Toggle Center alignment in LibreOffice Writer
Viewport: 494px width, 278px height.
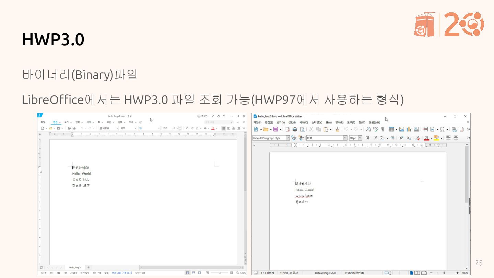pyautogui.click(x=456, y=138)
